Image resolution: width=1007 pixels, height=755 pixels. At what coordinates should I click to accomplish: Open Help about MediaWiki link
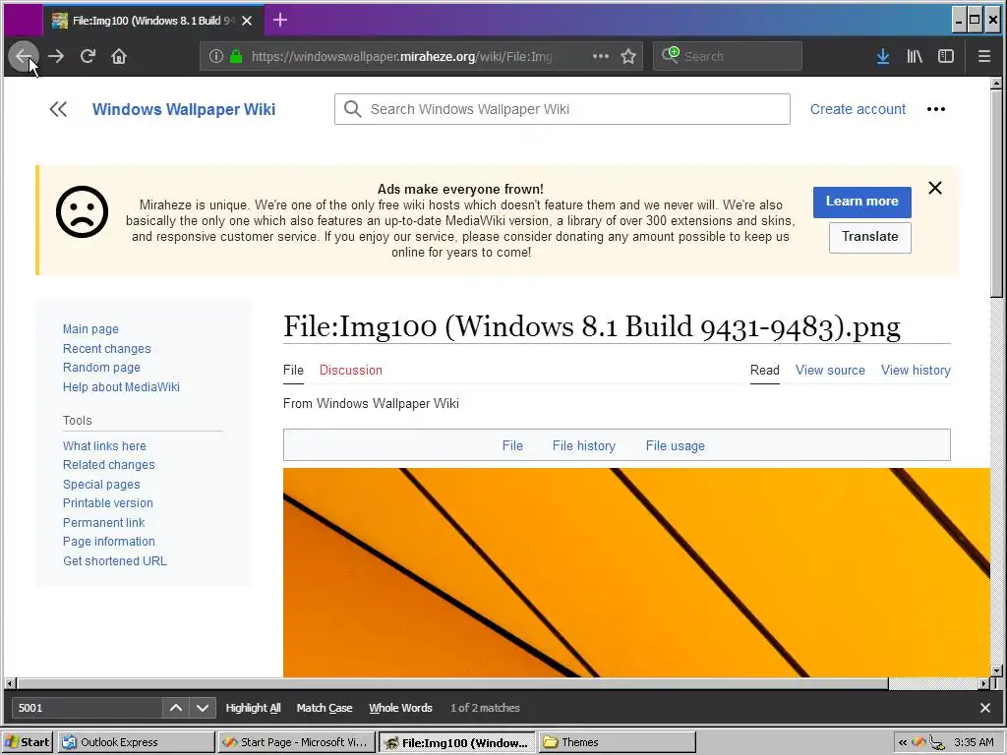tap(121, 387)
